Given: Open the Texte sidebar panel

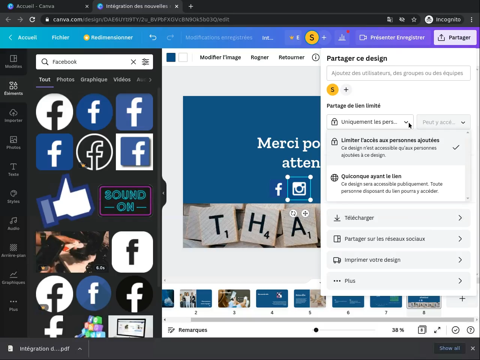Looking at the screenshot, I should 13,170.
